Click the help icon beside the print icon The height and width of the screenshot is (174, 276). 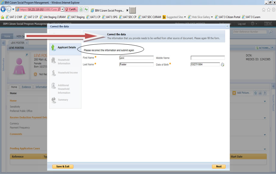[265, 93]
